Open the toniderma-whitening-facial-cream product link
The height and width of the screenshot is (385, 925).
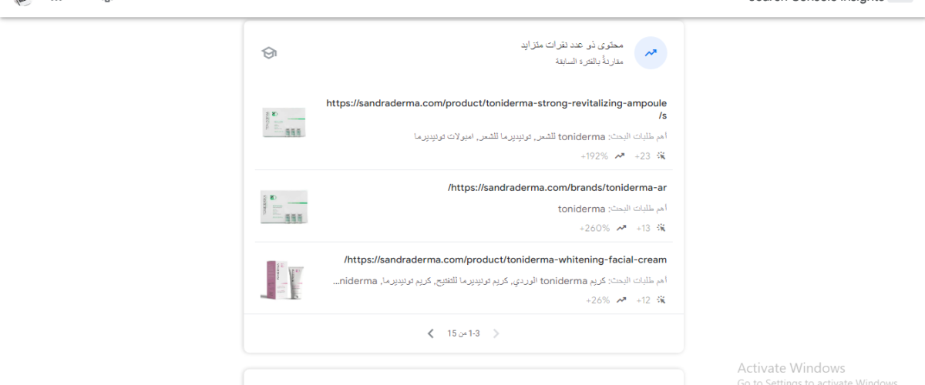[506, 259]
